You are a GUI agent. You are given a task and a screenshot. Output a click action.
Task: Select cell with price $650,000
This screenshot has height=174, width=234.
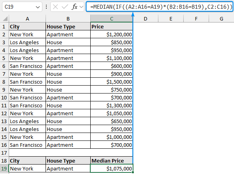click(x=112, y=121)
